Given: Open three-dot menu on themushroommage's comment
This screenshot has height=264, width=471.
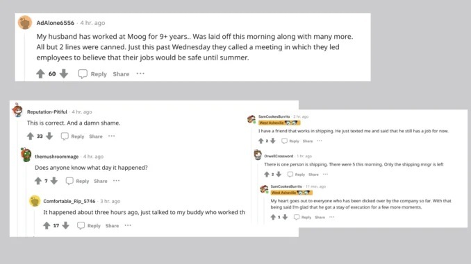Looking at the screenshot, I should point(116,181).
